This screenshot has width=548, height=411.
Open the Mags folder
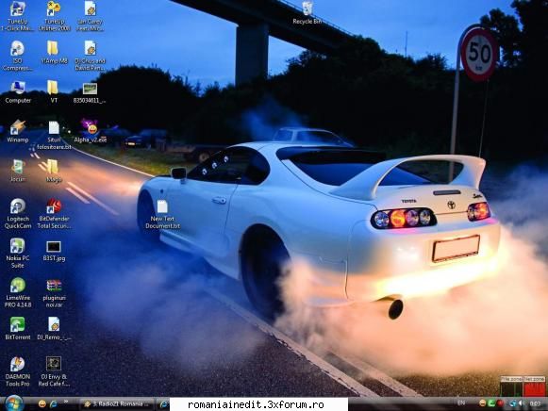pyautogui.click(x=54, y=171)
